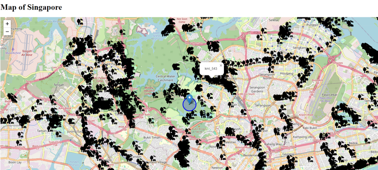The image size is (378, 170).
Task: Click the Hougang map label
Action: pyautogui.click(x=287, y=73)
